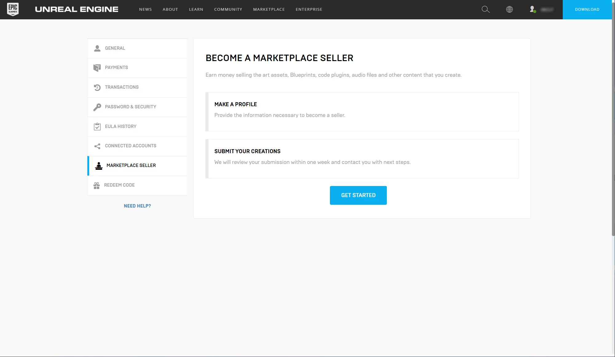Click the Password & Security key icon
The image size is (615, 357).
97,107
